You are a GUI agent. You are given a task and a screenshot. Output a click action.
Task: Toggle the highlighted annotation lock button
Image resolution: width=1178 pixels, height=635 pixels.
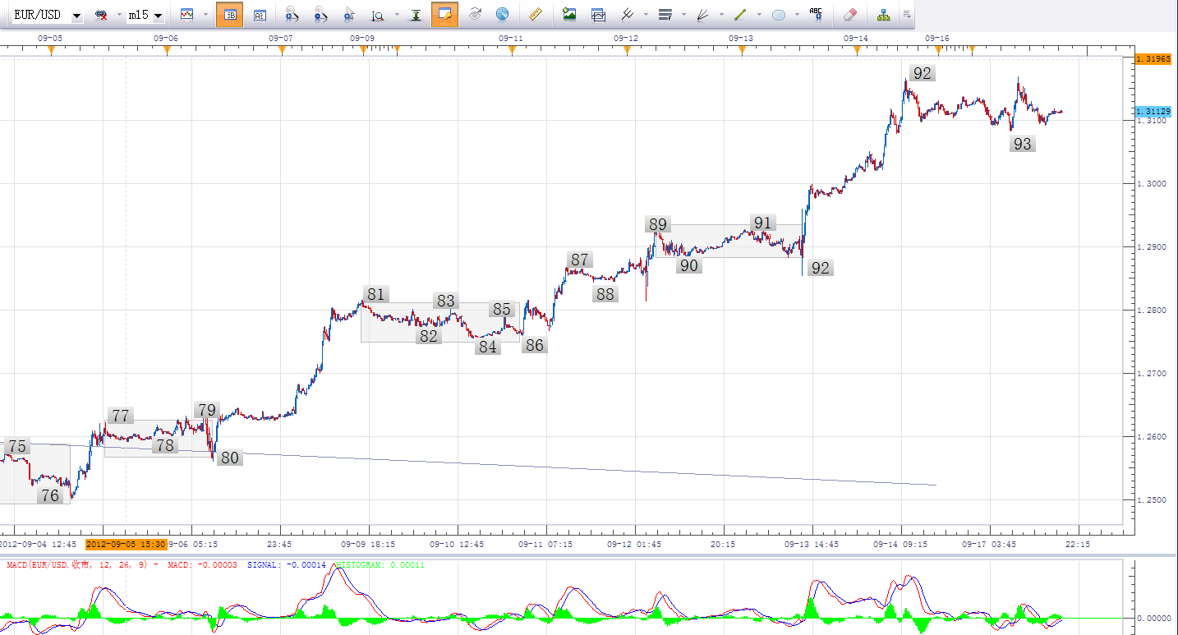pyautogui.click(x=445, y=14)
